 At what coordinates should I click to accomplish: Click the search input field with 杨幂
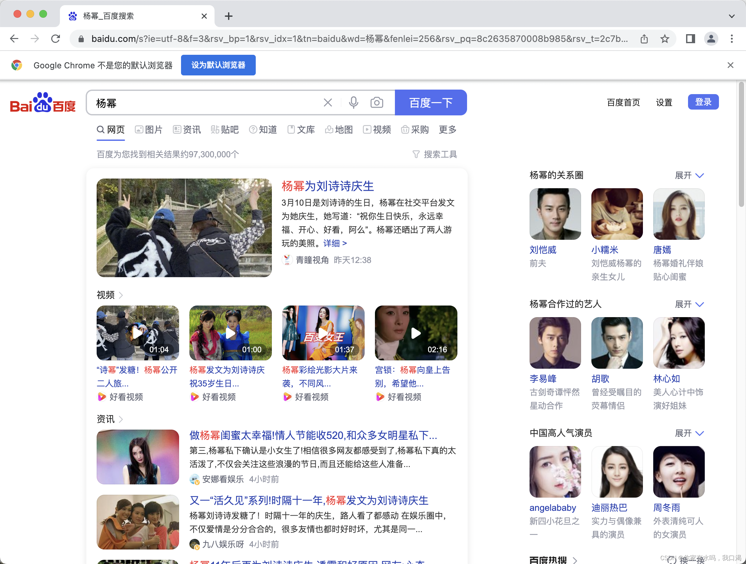coord(202,102)
